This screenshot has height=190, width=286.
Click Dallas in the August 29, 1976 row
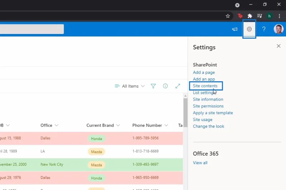pos(45,177)
